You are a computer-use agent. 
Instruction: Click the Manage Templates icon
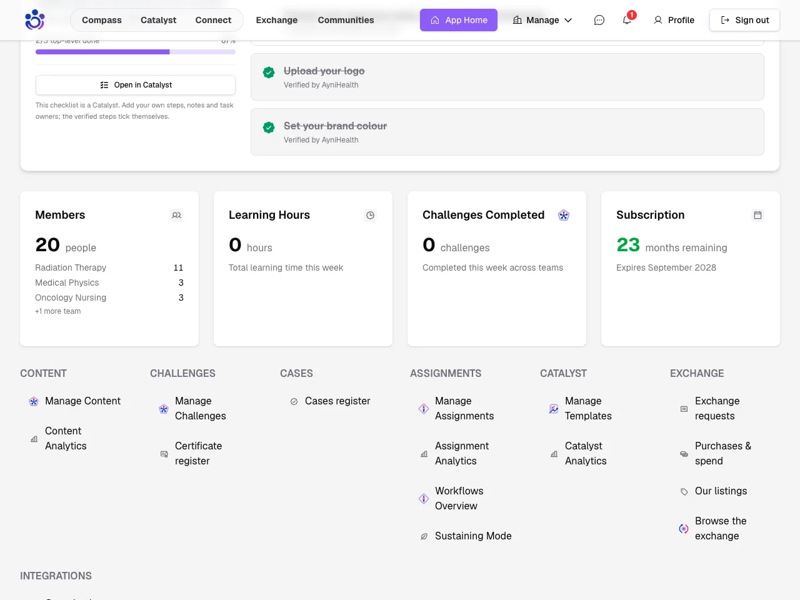pos(554,409)
